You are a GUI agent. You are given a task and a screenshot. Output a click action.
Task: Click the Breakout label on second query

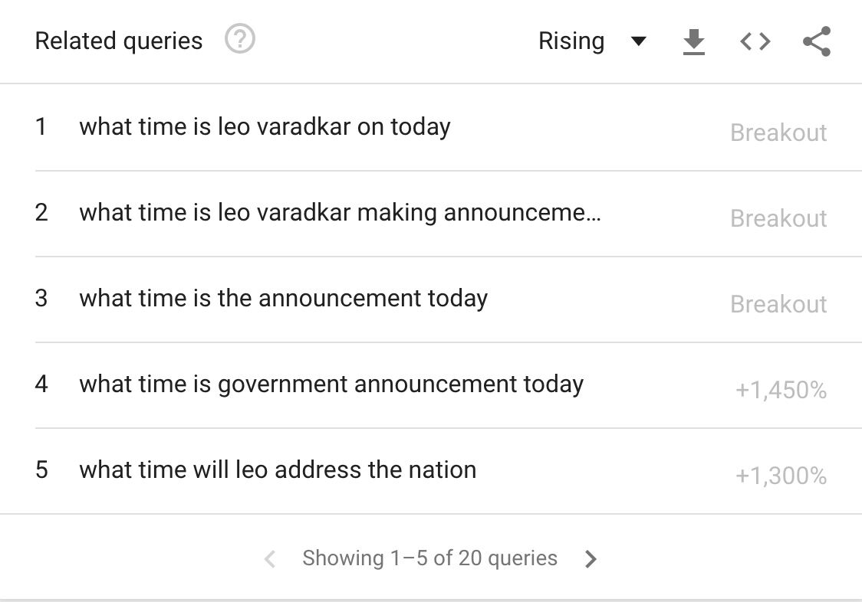pos(778,218)
